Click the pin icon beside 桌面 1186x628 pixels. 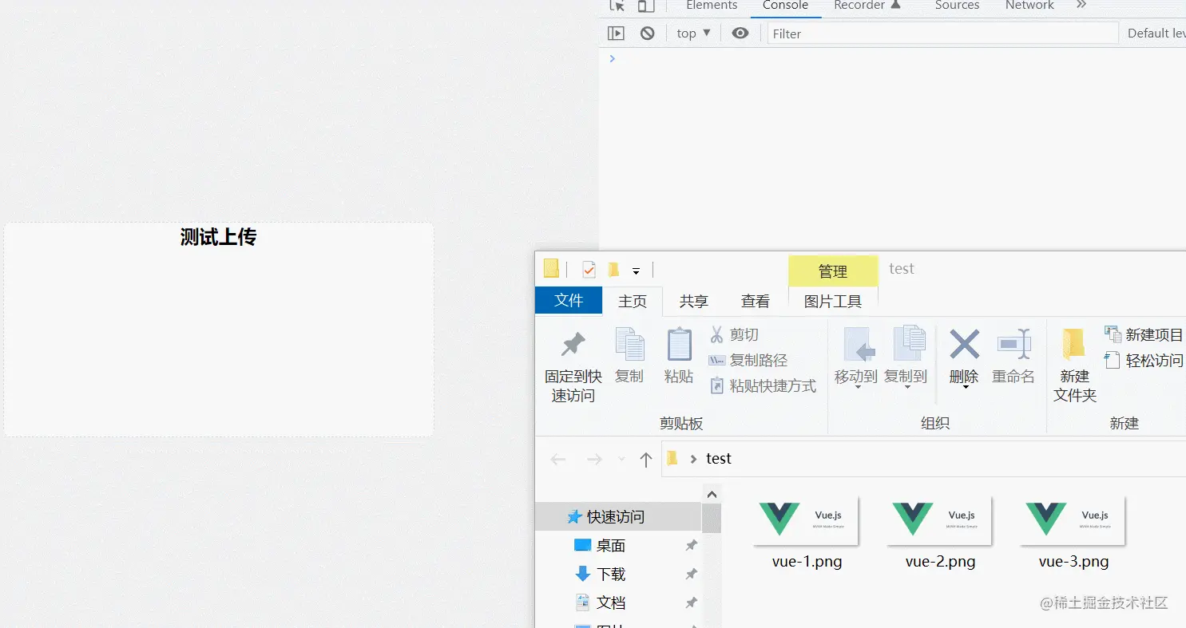(x=692, y=545)
